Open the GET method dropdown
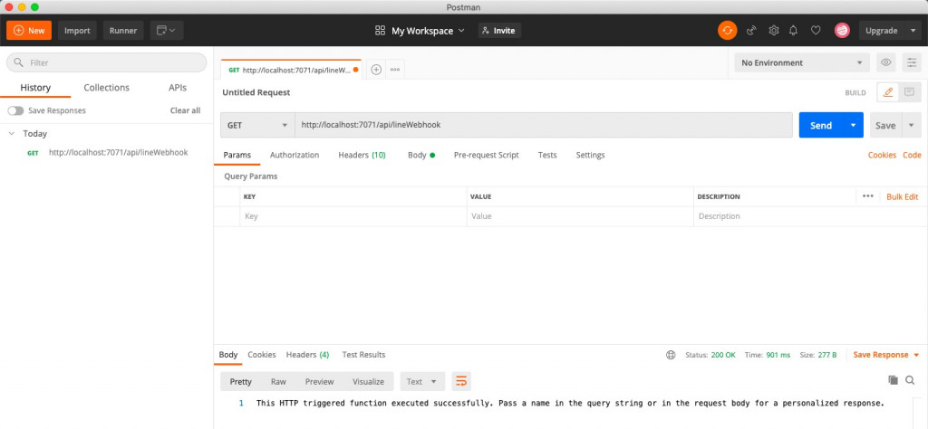Screen dimensions: 928x429 (256, 125)
